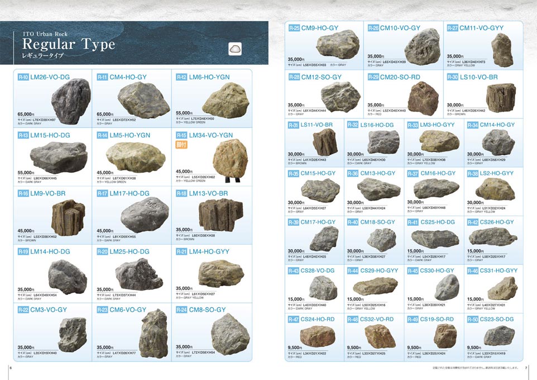Select the CS24-HO-RD rock thumbnail
This screenshot has height=380, width=537.
tap(318, 336)
